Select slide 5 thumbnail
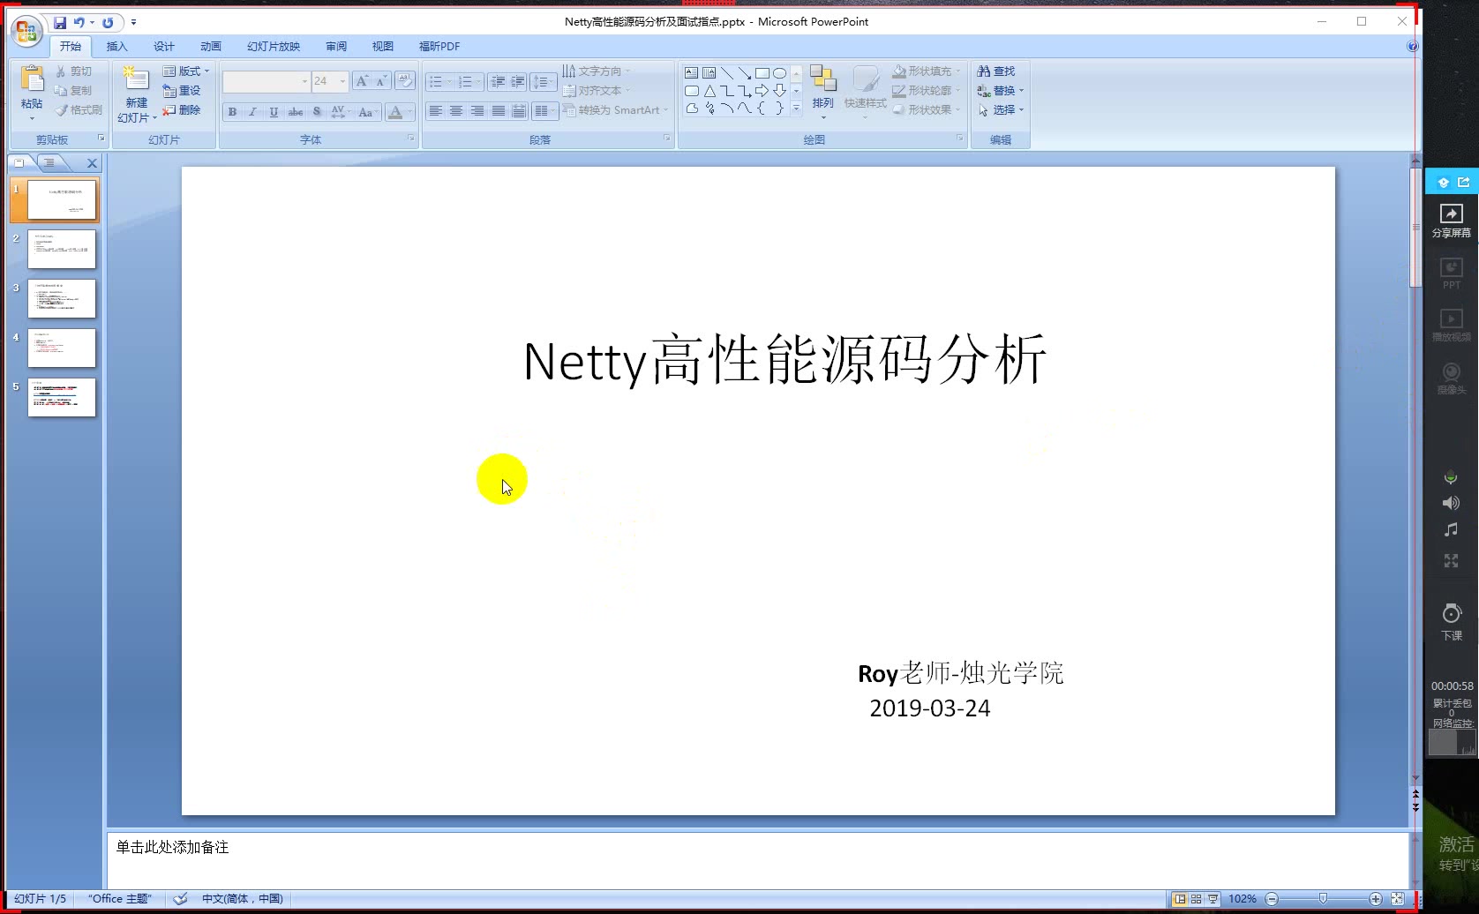 pos(61,398)
